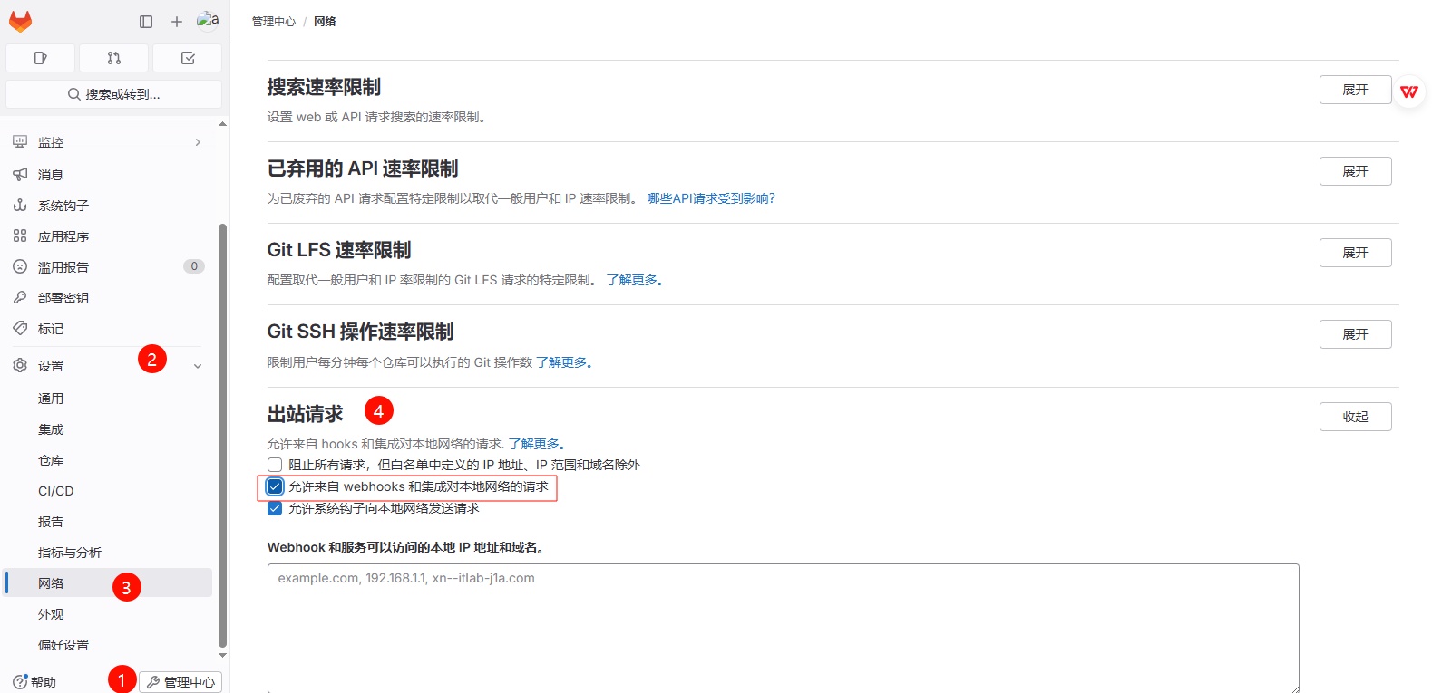Screen dimensions: 1432x693
Task: Click the GitLab fox logo
Action: (20, 21)
